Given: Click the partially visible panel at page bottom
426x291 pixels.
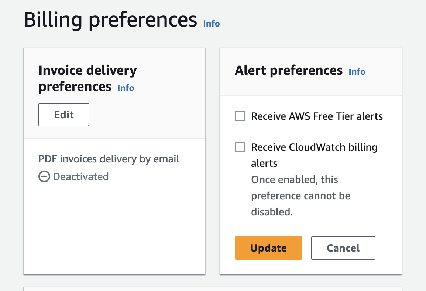Looking at the screenshot, I should (x=212, y=289).
